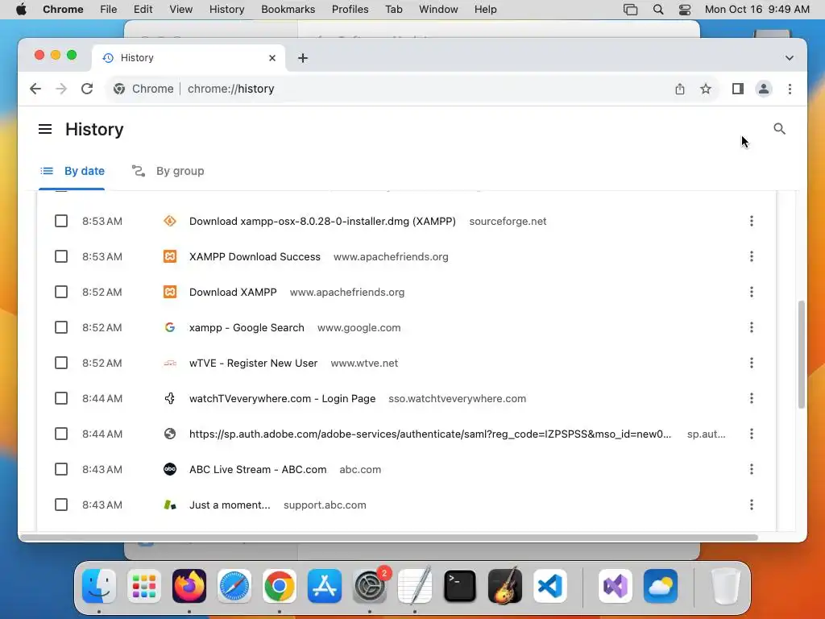This screenshot has height=619, width=825.
Task: Open the Window menu in menu bar
Action: (x=438, y=10)
